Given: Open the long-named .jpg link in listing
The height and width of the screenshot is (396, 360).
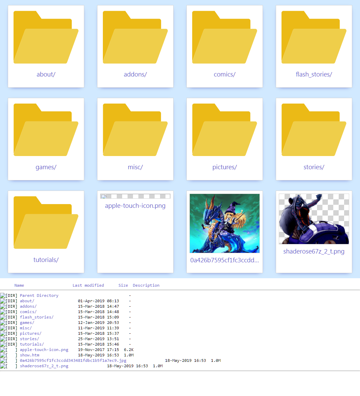Looking at the screenshot, I should 73,360.
